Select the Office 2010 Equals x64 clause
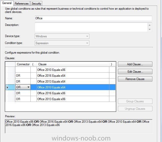This screenshot has width=162, height=142. (73, 87)
